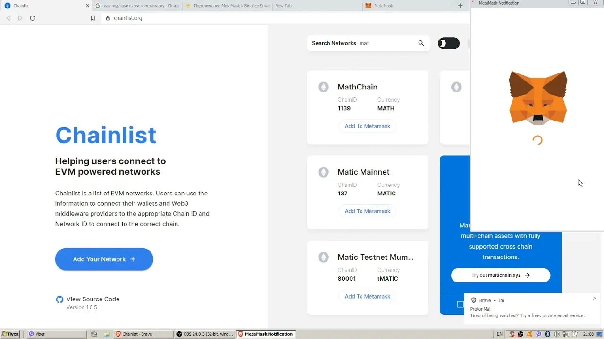Click the system clock showing 21:08
Viewport: 604px width, 339px height.
point(588,334)
